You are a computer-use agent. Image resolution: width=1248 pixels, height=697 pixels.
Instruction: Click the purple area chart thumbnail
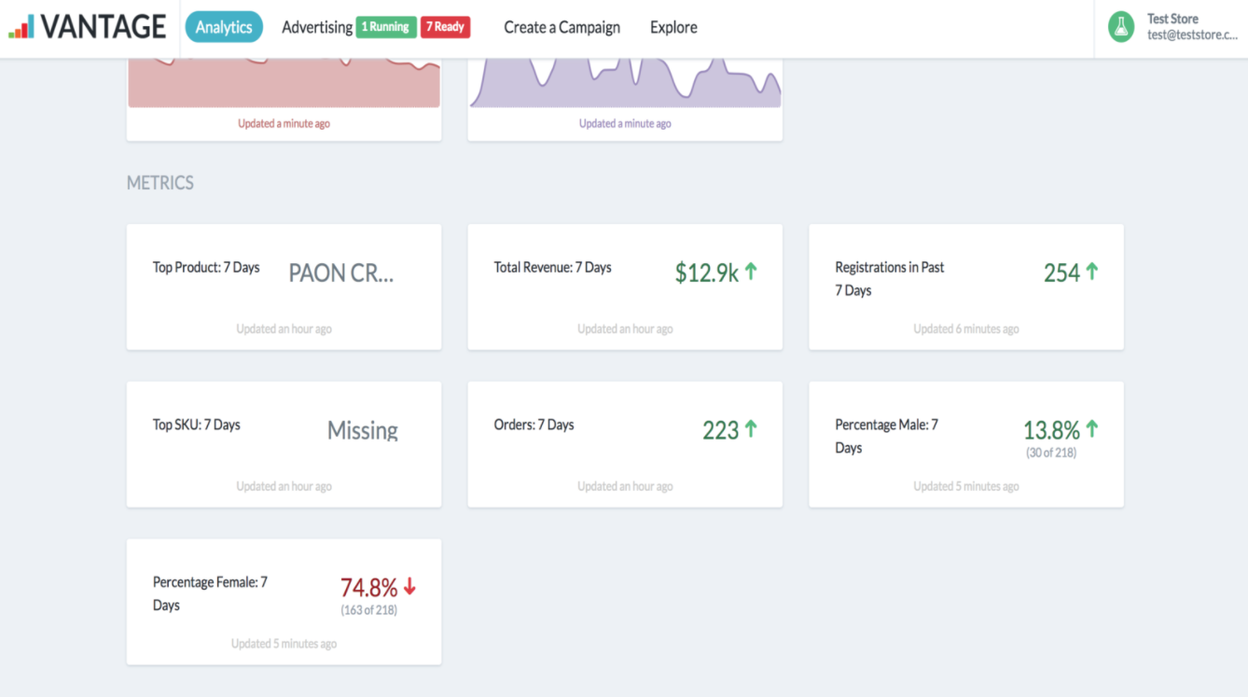[x=625, y=83]
